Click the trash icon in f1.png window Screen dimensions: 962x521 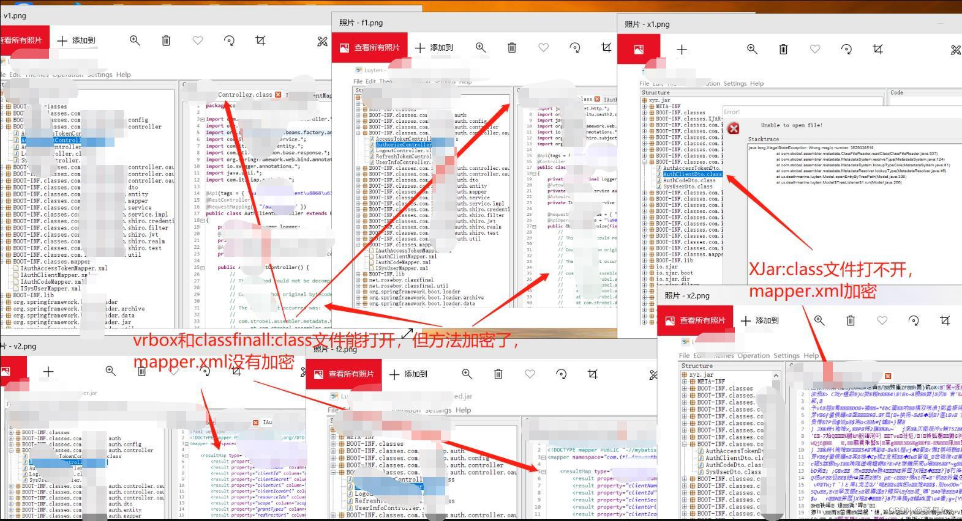512,47
